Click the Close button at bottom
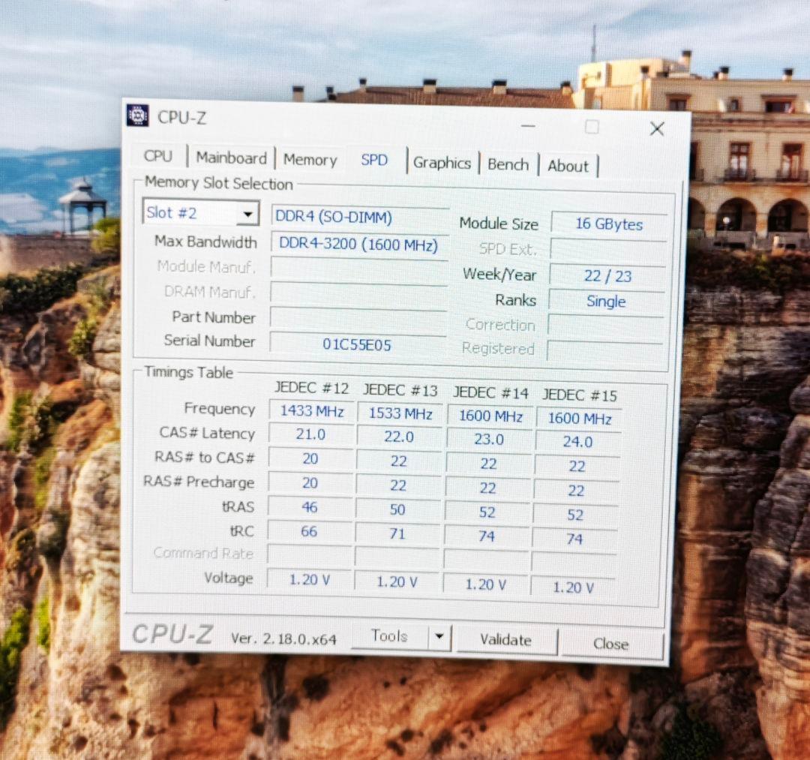This screenshot has height=760, width=810. pos(611,644)
